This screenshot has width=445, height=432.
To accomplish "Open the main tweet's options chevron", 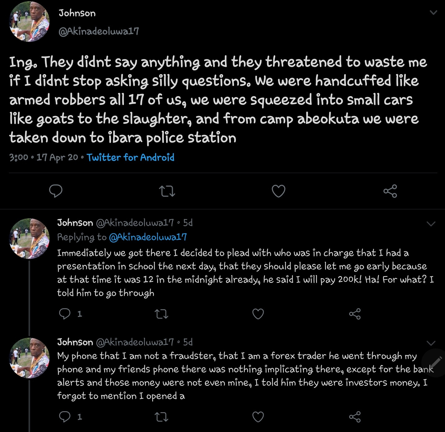I will click(x=434, y=13).
